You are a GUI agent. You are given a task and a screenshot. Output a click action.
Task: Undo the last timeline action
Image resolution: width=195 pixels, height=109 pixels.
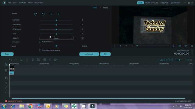coord(10,60)
